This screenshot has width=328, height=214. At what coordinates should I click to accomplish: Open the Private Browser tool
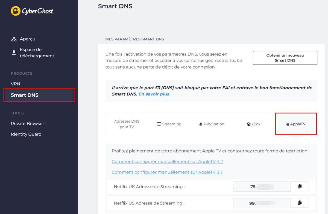(x=27, y=124)
